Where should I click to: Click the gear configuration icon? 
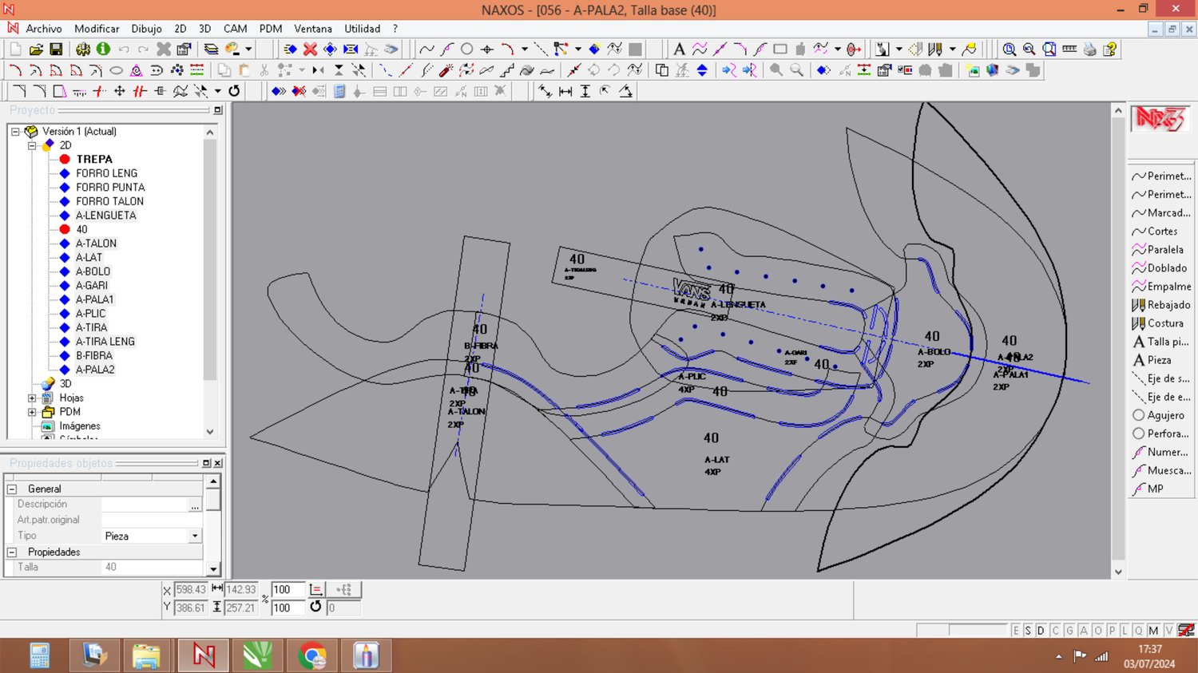coord(83,49)
